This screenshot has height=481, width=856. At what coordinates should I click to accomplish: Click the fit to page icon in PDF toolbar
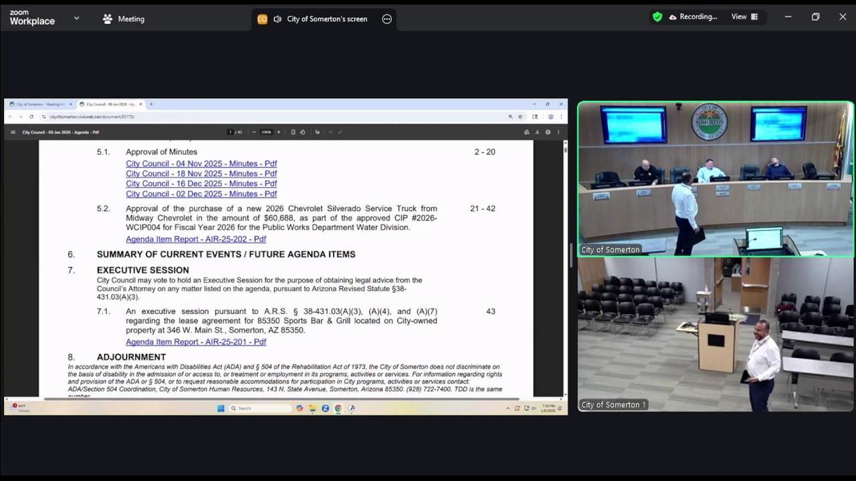[x=293, y=132]
